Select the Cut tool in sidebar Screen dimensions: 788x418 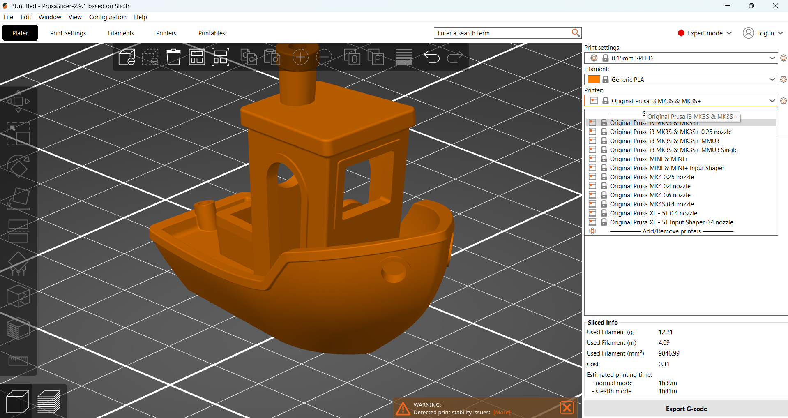18,231
